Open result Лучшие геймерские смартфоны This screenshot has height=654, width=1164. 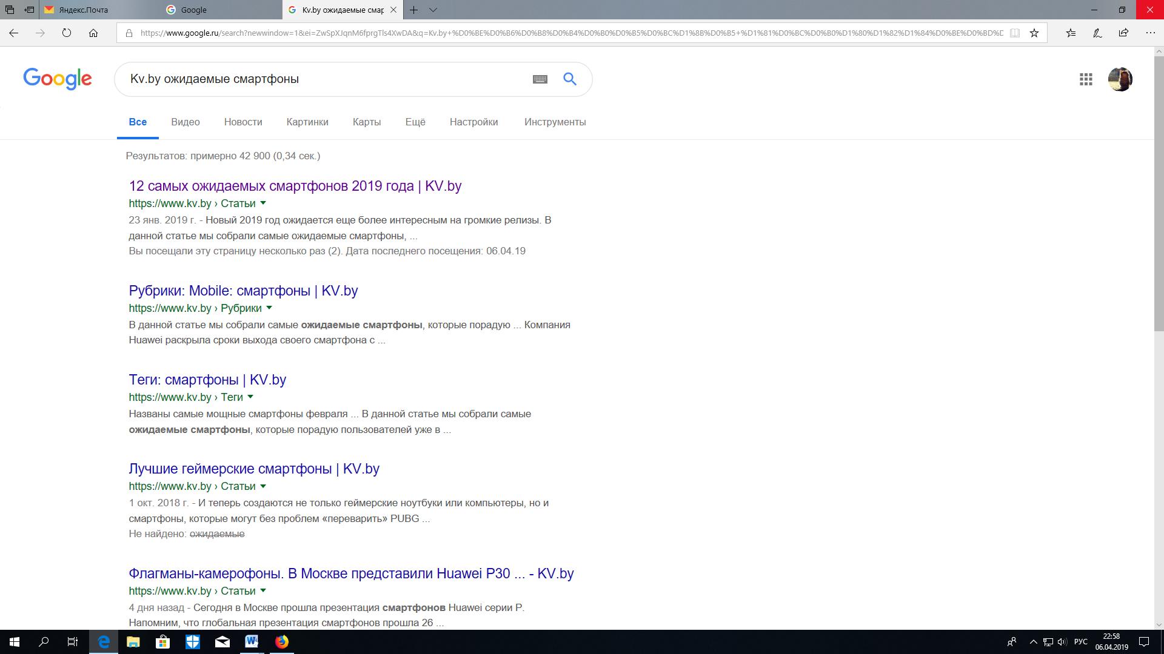[254, 469]
